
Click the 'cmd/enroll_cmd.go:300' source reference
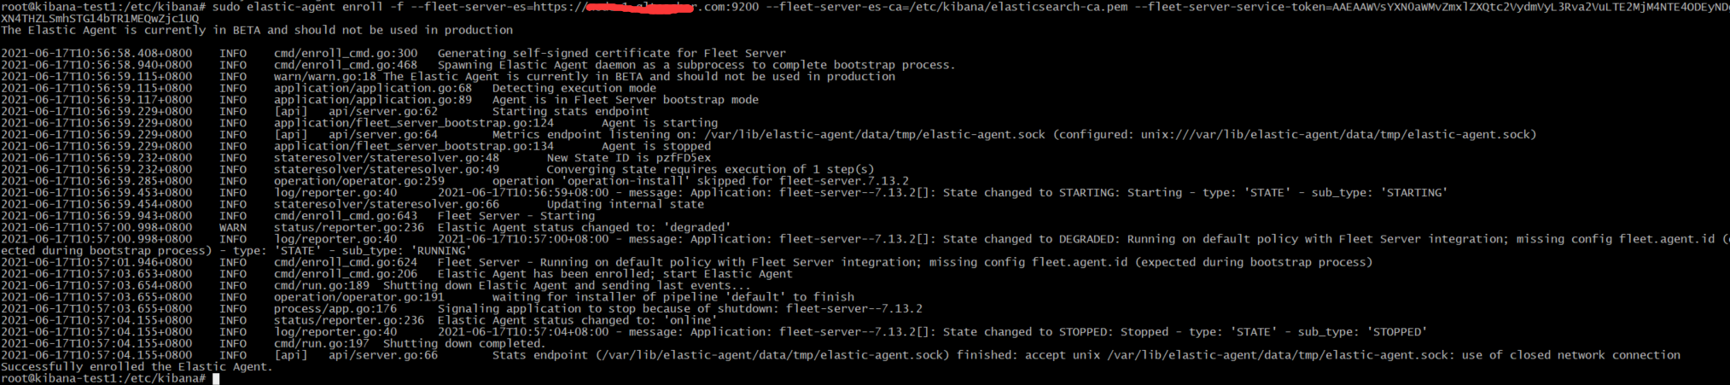(346, 53)
